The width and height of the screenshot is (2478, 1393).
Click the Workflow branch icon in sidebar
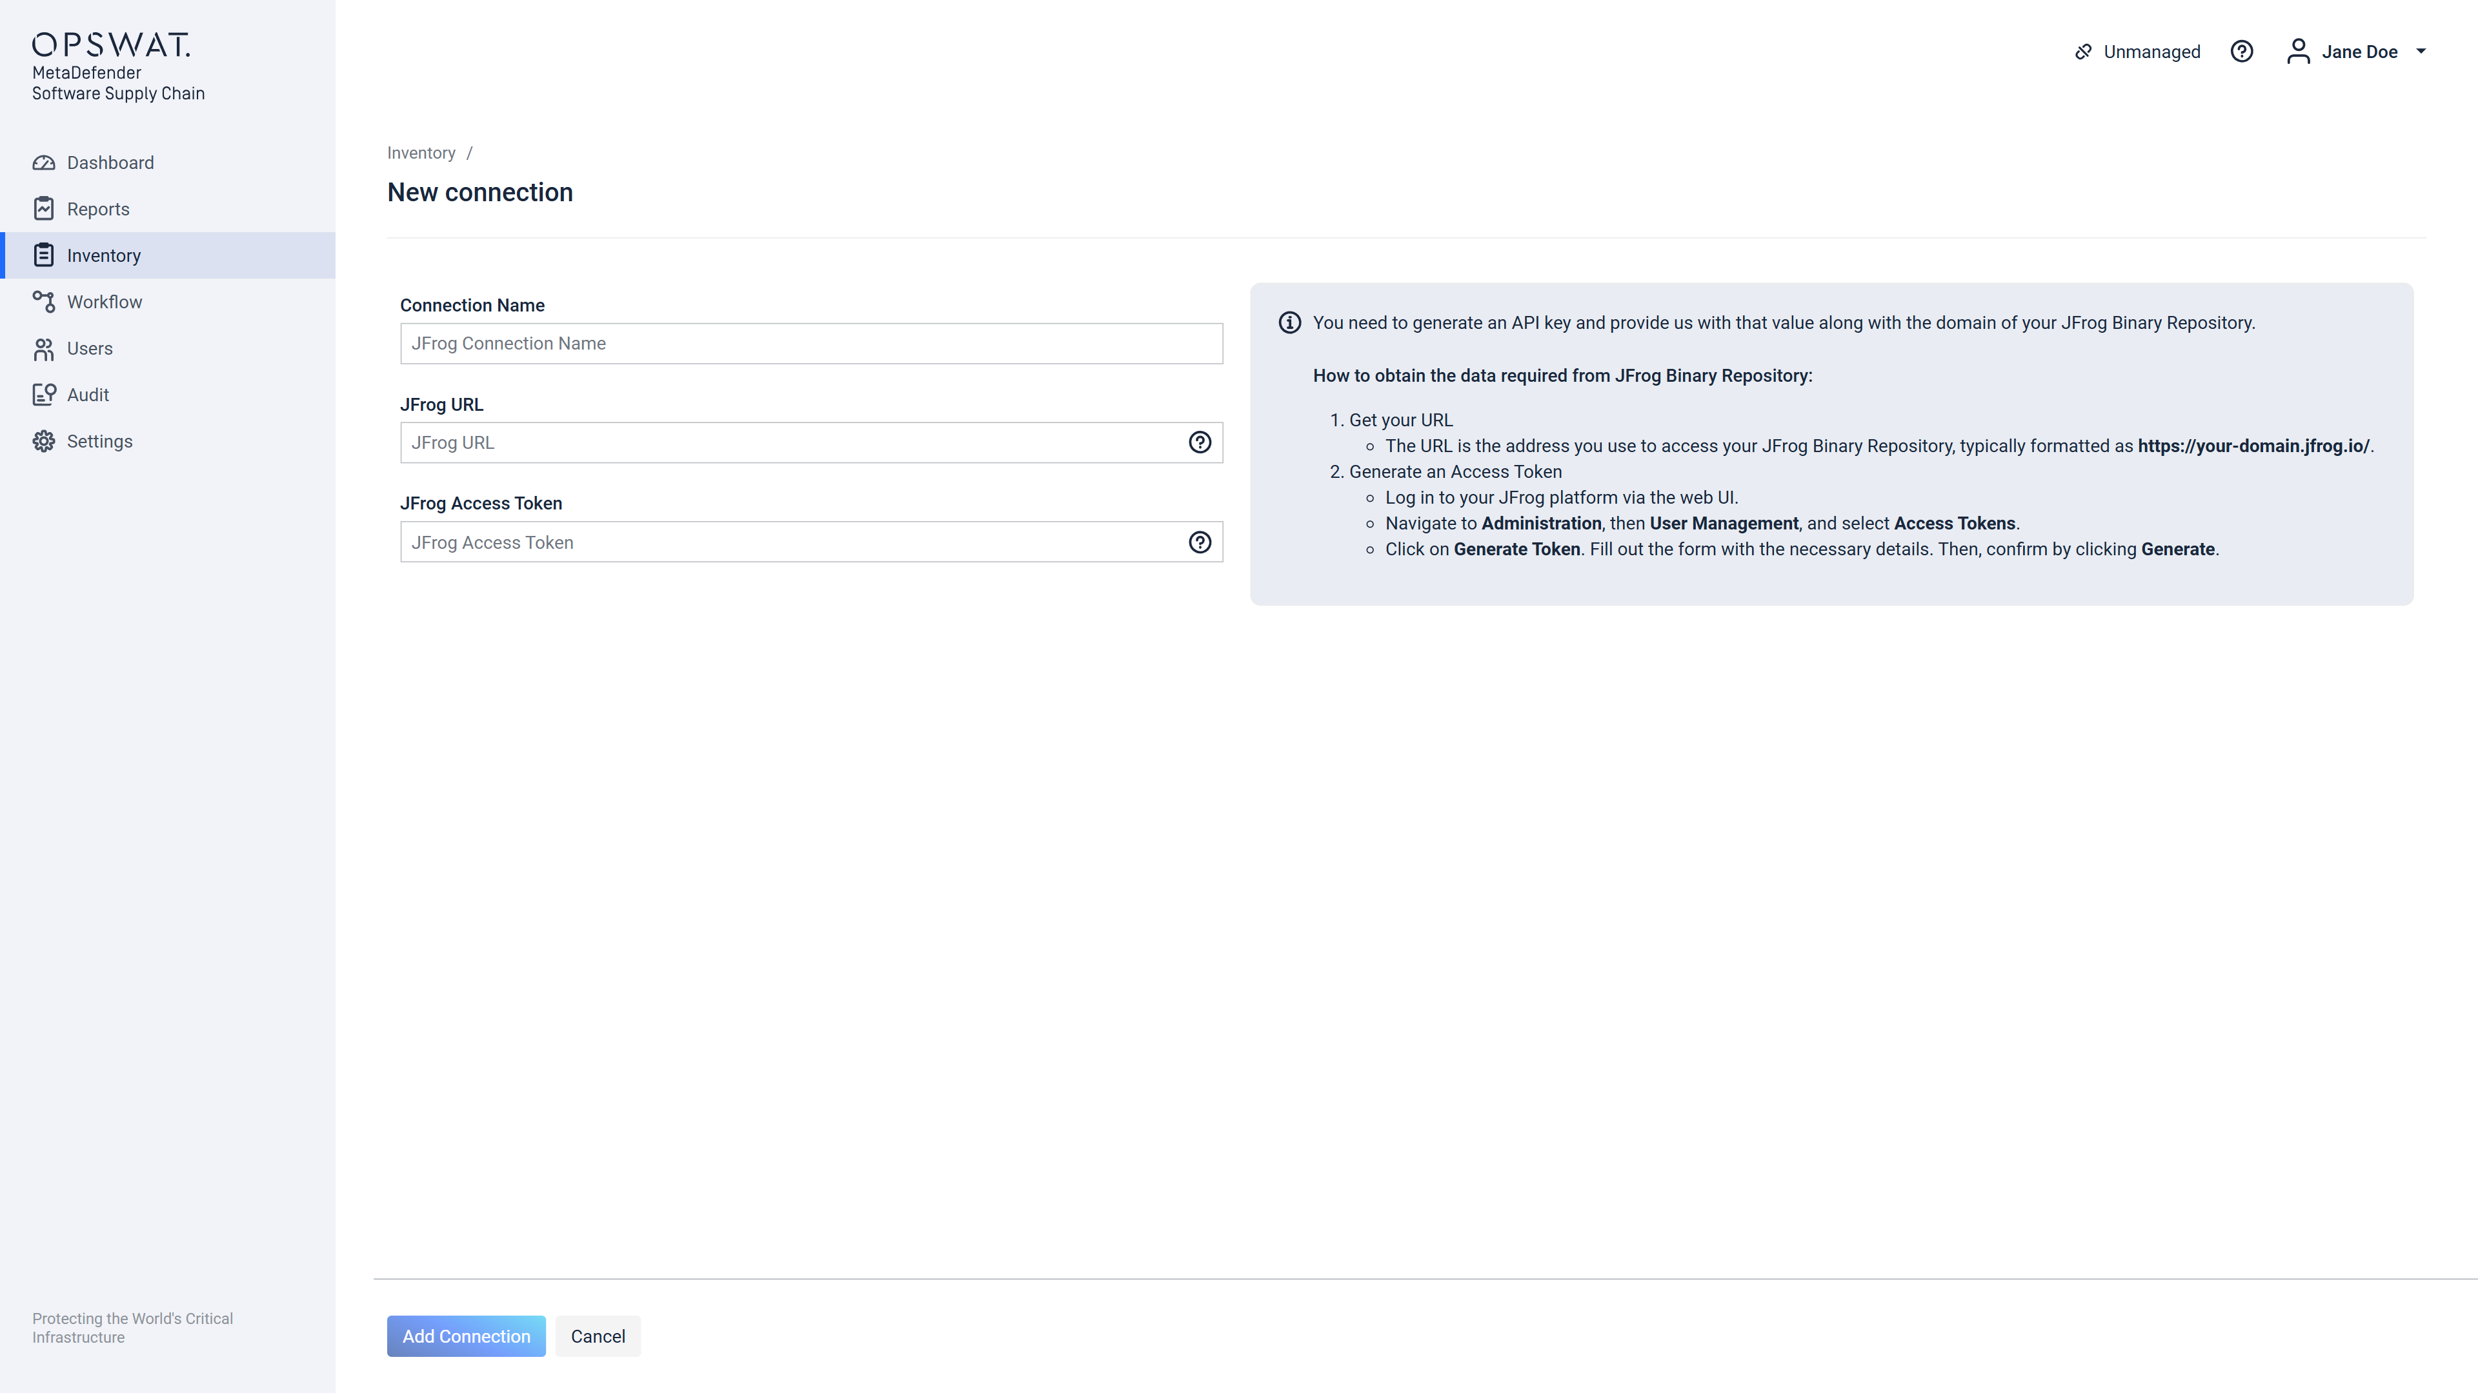click(43, 302)
